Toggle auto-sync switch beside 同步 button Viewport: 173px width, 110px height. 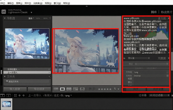coord(124,89)
